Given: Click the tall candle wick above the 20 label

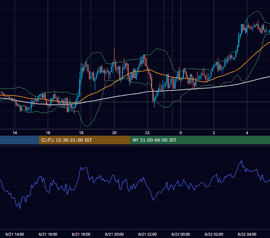Looking at the screenshot, I should [x=114, y=55].
